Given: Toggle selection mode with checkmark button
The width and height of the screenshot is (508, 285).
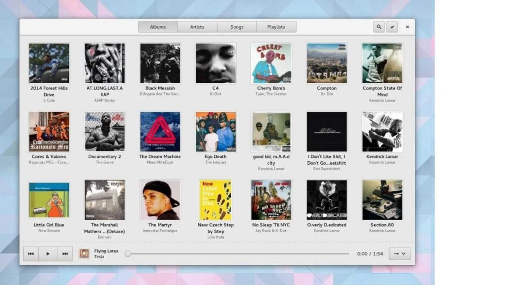Looking at the screenshot, I should [392, 27].
